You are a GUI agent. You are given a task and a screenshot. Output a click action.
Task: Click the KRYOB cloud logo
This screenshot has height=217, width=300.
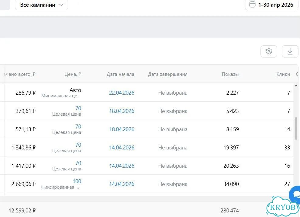pos(282,207)
